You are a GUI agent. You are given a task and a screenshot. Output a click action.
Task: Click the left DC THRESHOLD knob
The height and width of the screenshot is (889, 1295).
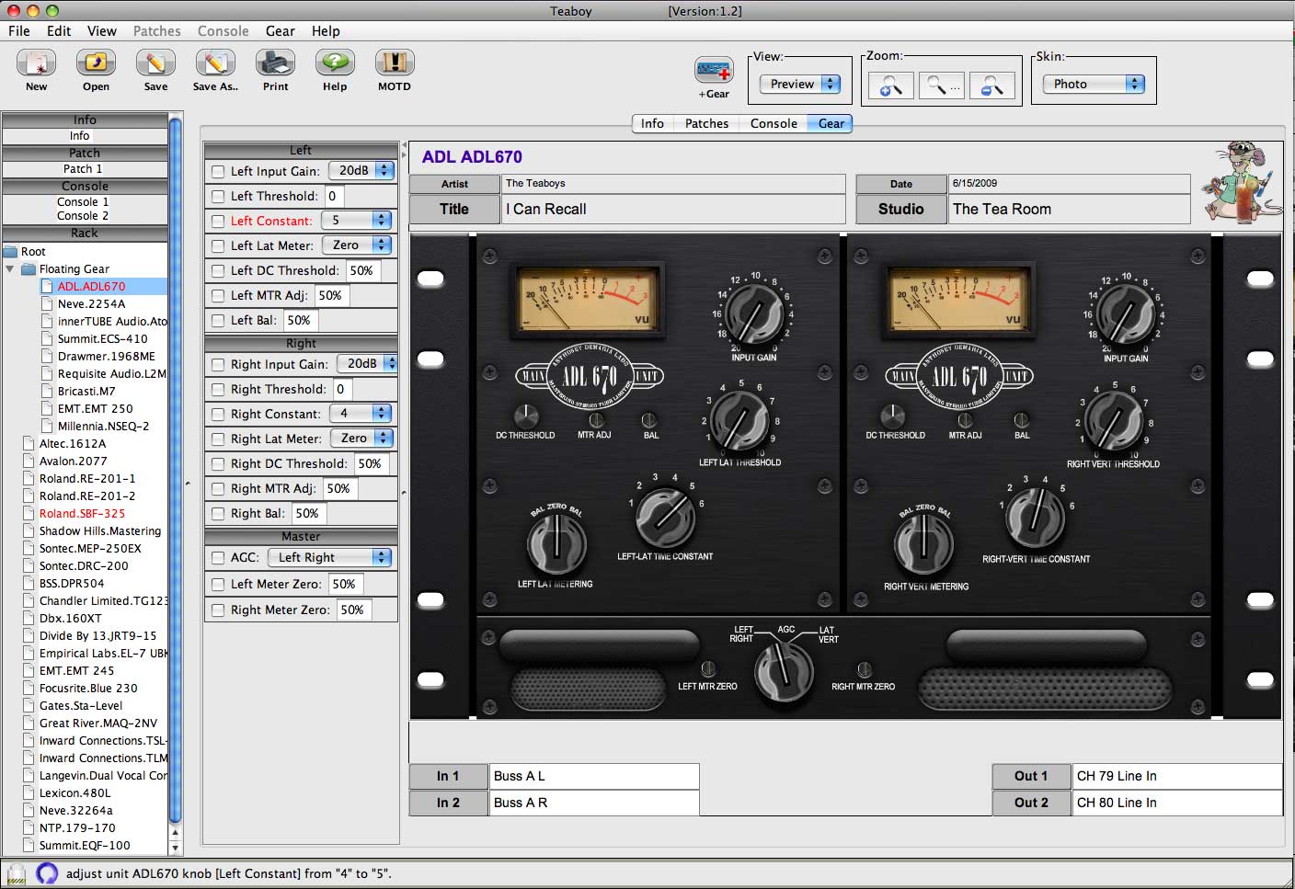(525, 416)
